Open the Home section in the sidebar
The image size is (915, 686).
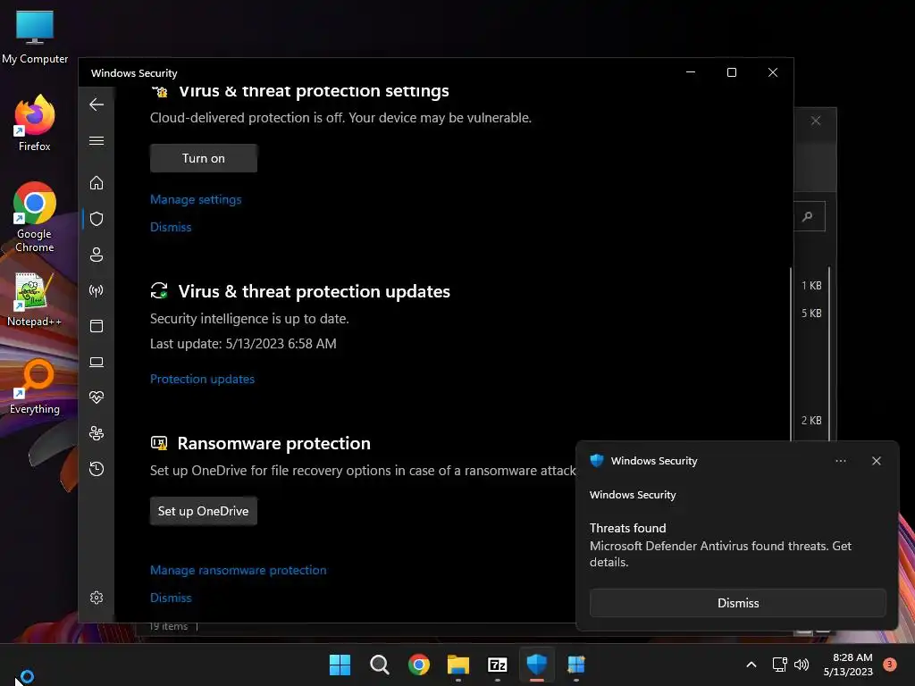[x=97, y=182]
